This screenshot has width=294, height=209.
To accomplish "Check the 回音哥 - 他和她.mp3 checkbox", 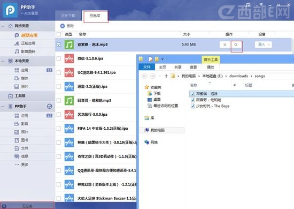I will pyautogui.click(x=59, y=101).
